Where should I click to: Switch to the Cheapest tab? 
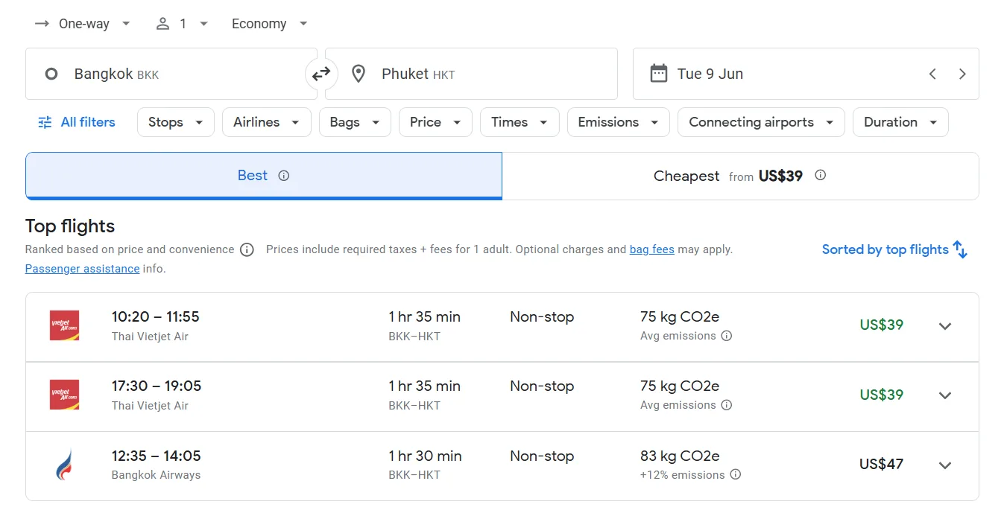(x=740, y=176)
